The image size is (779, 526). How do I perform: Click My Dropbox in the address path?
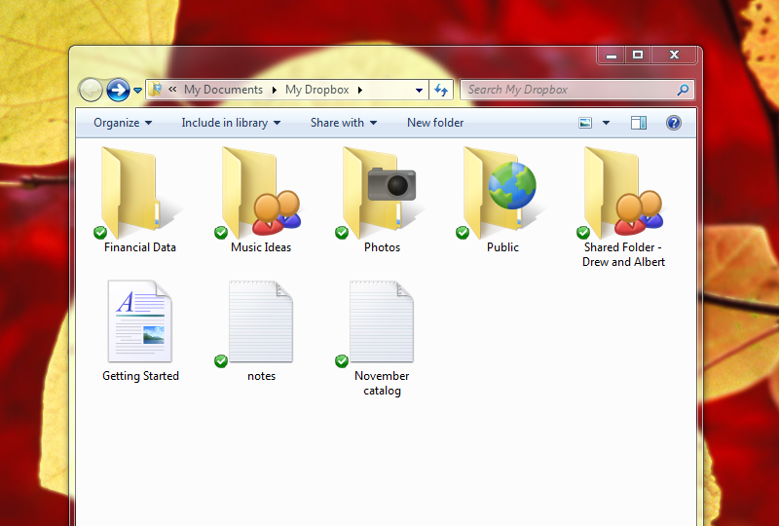tap(317, 90)
